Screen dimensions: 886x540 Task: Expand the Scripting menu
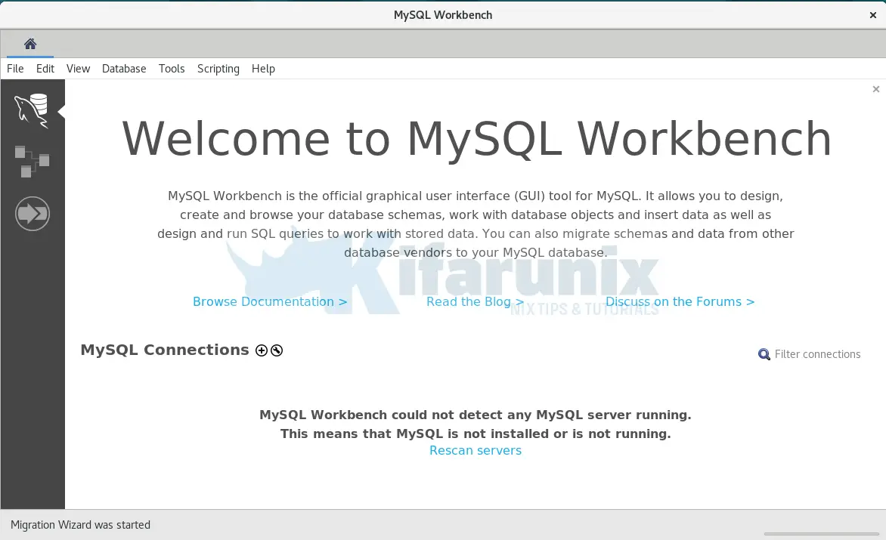tap(218, 69)
